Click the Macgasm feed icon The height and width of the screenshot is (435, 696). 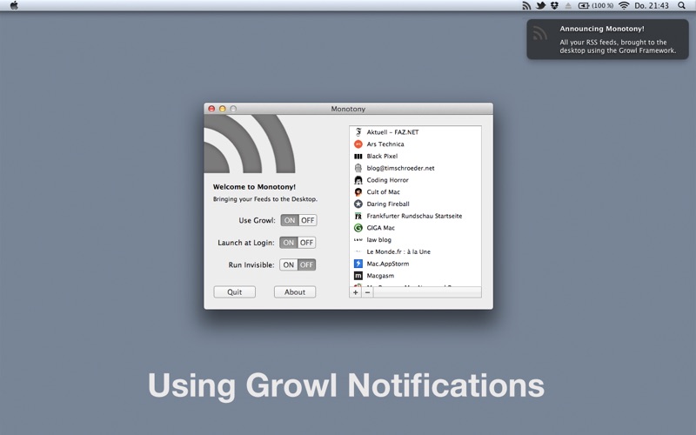tap(358, 276)
